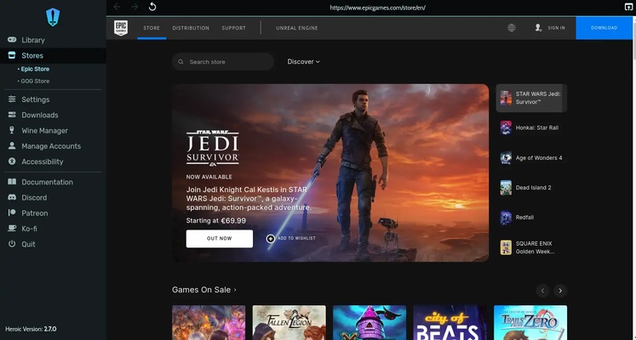Screen dimensions: 636x340
Task: Click the URL address bar
Action: tap(377, 8)
